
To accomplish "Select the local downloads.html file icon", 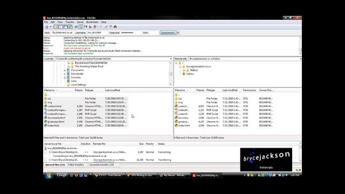I will coord(45,117).
